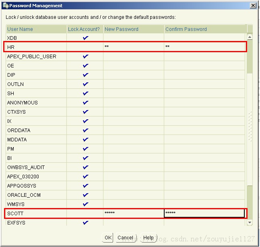260x247 pixels.
Task: Select the OWBSYS_AUDIT user name
Action: (x=26, y=167)
